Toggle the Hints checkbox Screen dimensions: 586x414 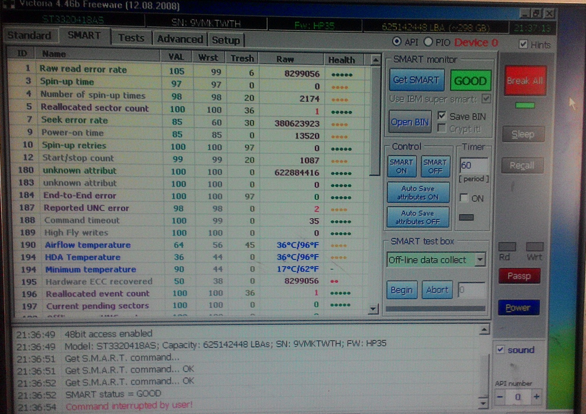tap(523, 44)
